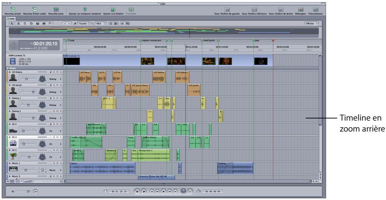Solo the FX 4 track

(61, 150)
